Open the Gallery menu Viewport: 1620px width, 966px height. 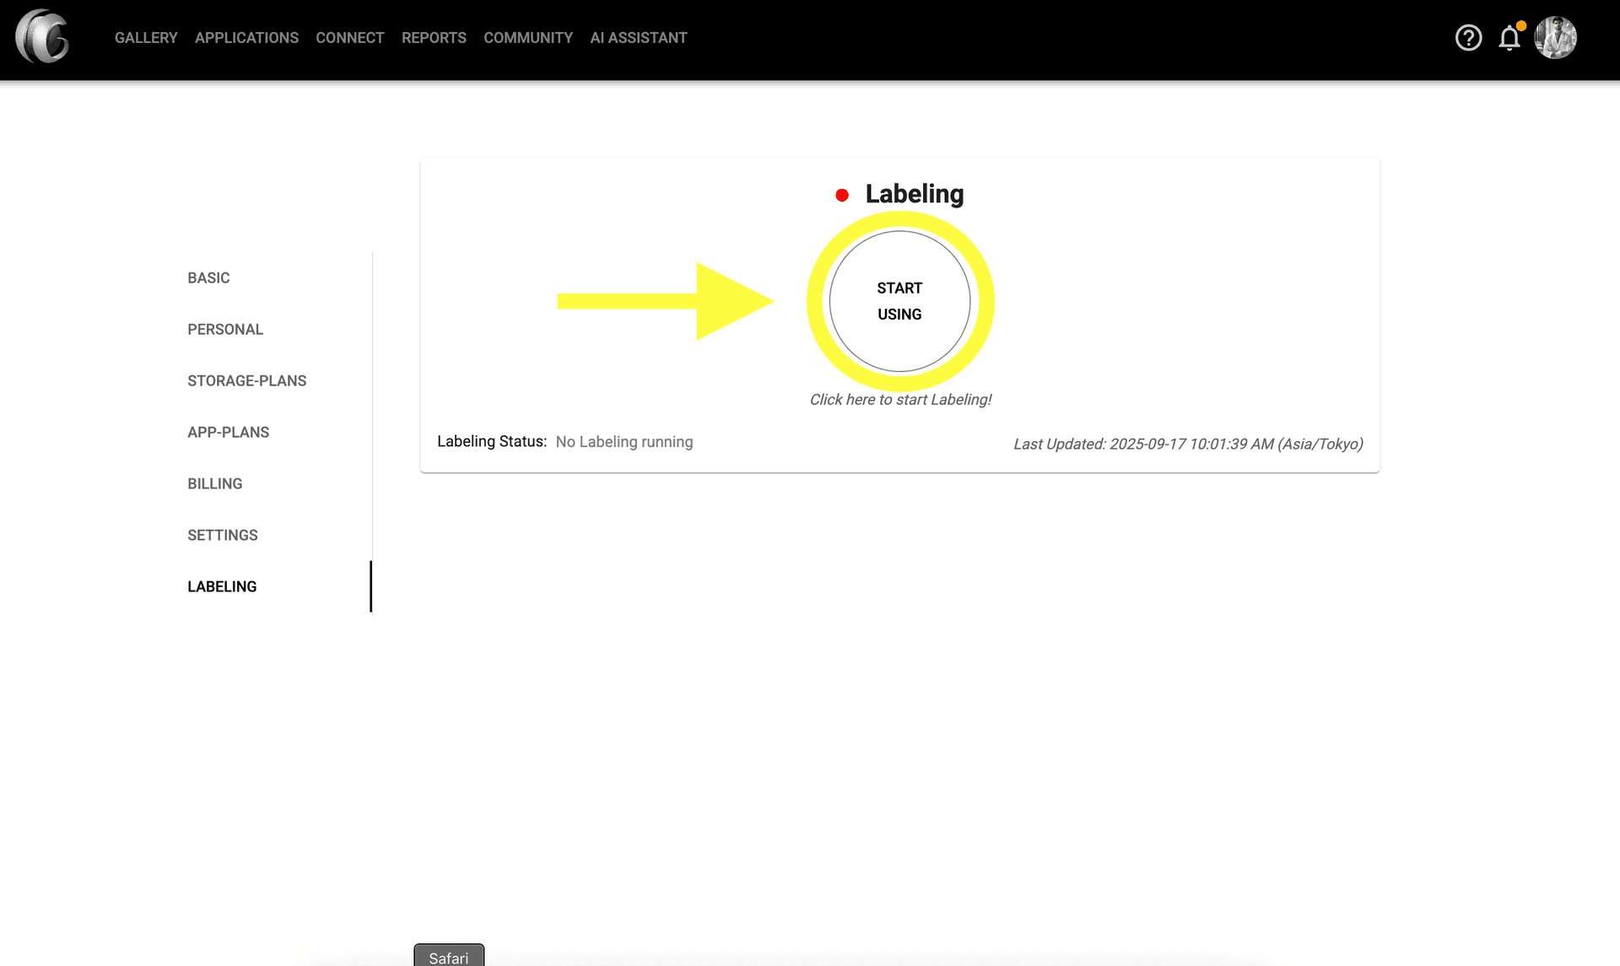click(146, 38)
